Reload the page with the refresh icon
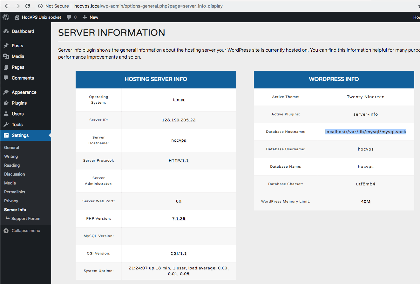The image size is (420, 284). coord(28,6)
